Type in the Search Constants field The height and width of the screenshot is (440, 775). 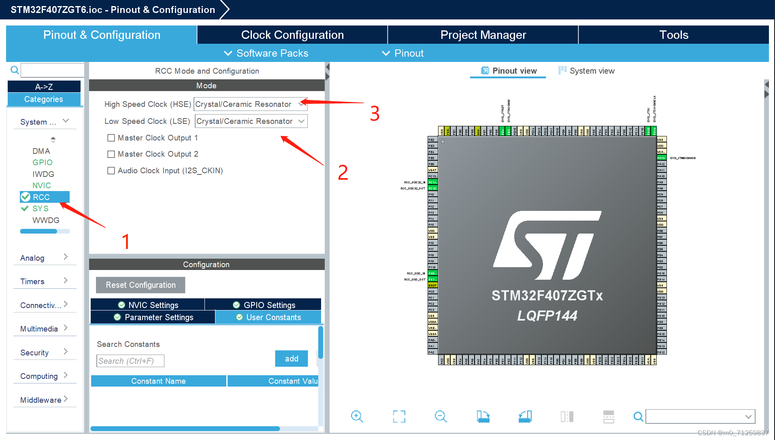[x=130, y=361]
